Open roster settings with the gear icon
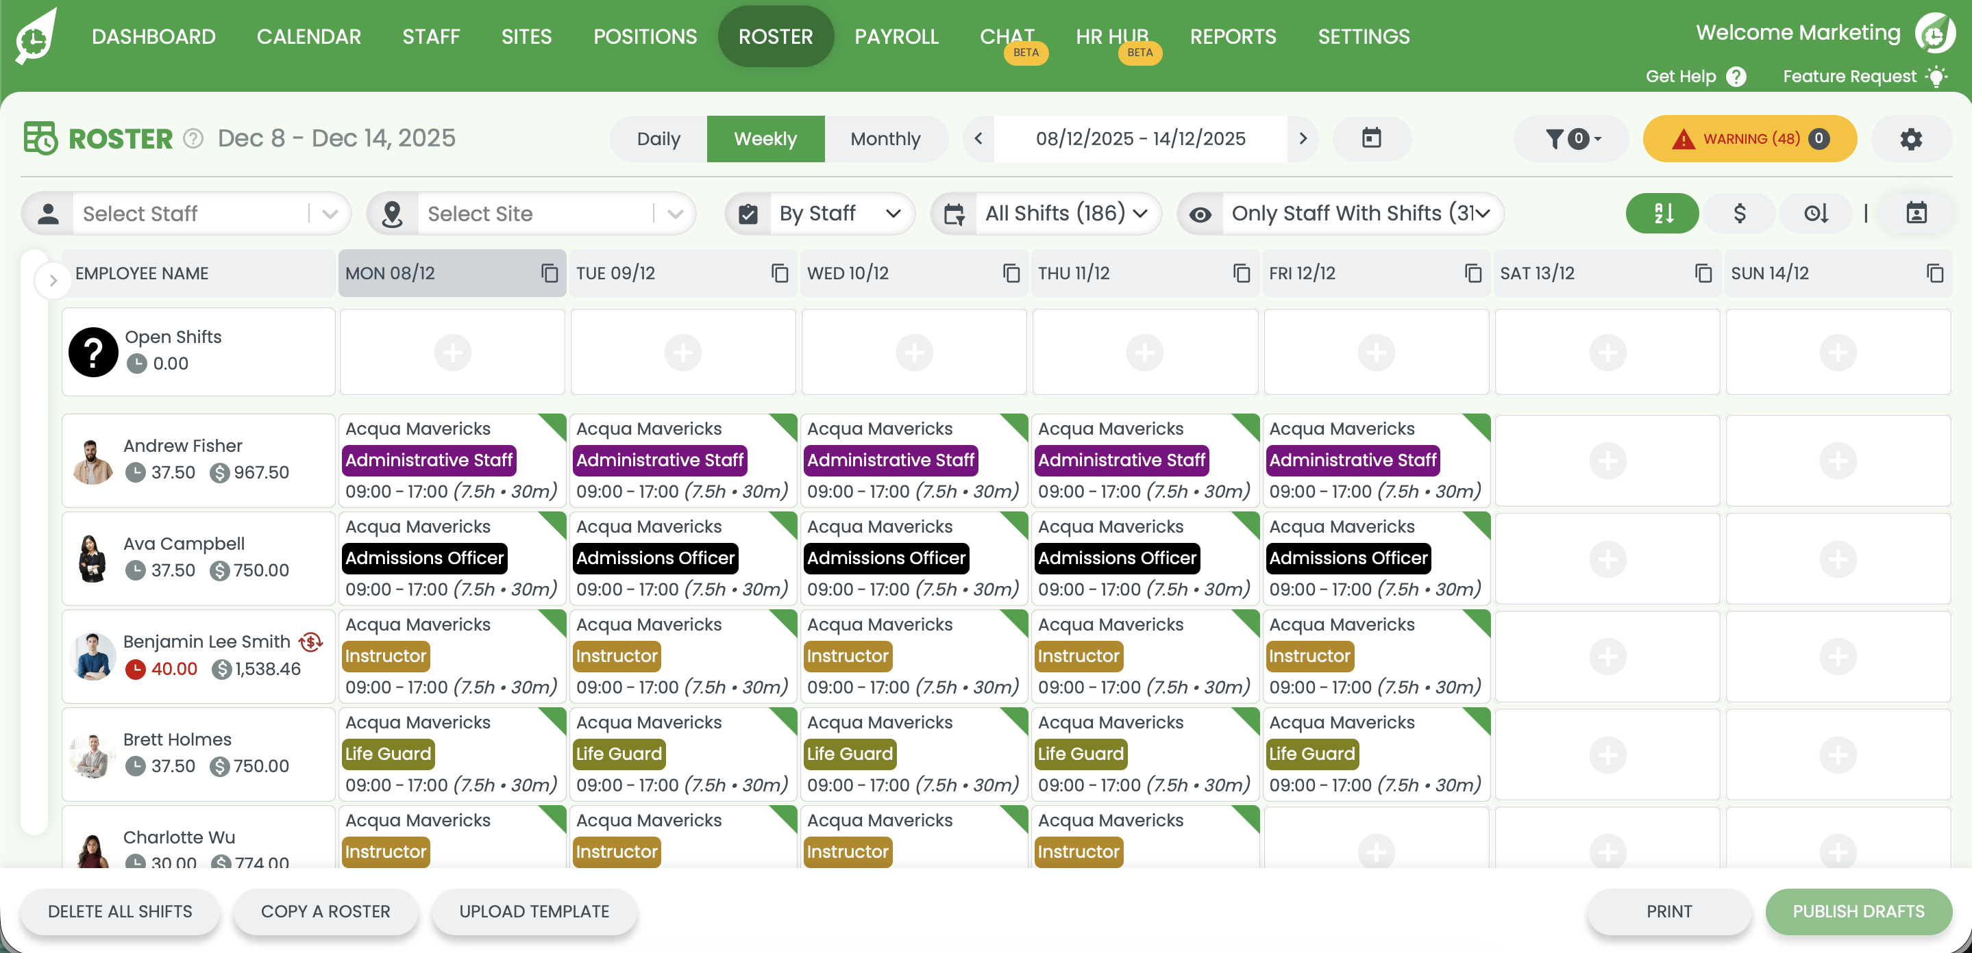Image resolution: width=1972 pixels, height=953 pixels. tap(1911, 138)
